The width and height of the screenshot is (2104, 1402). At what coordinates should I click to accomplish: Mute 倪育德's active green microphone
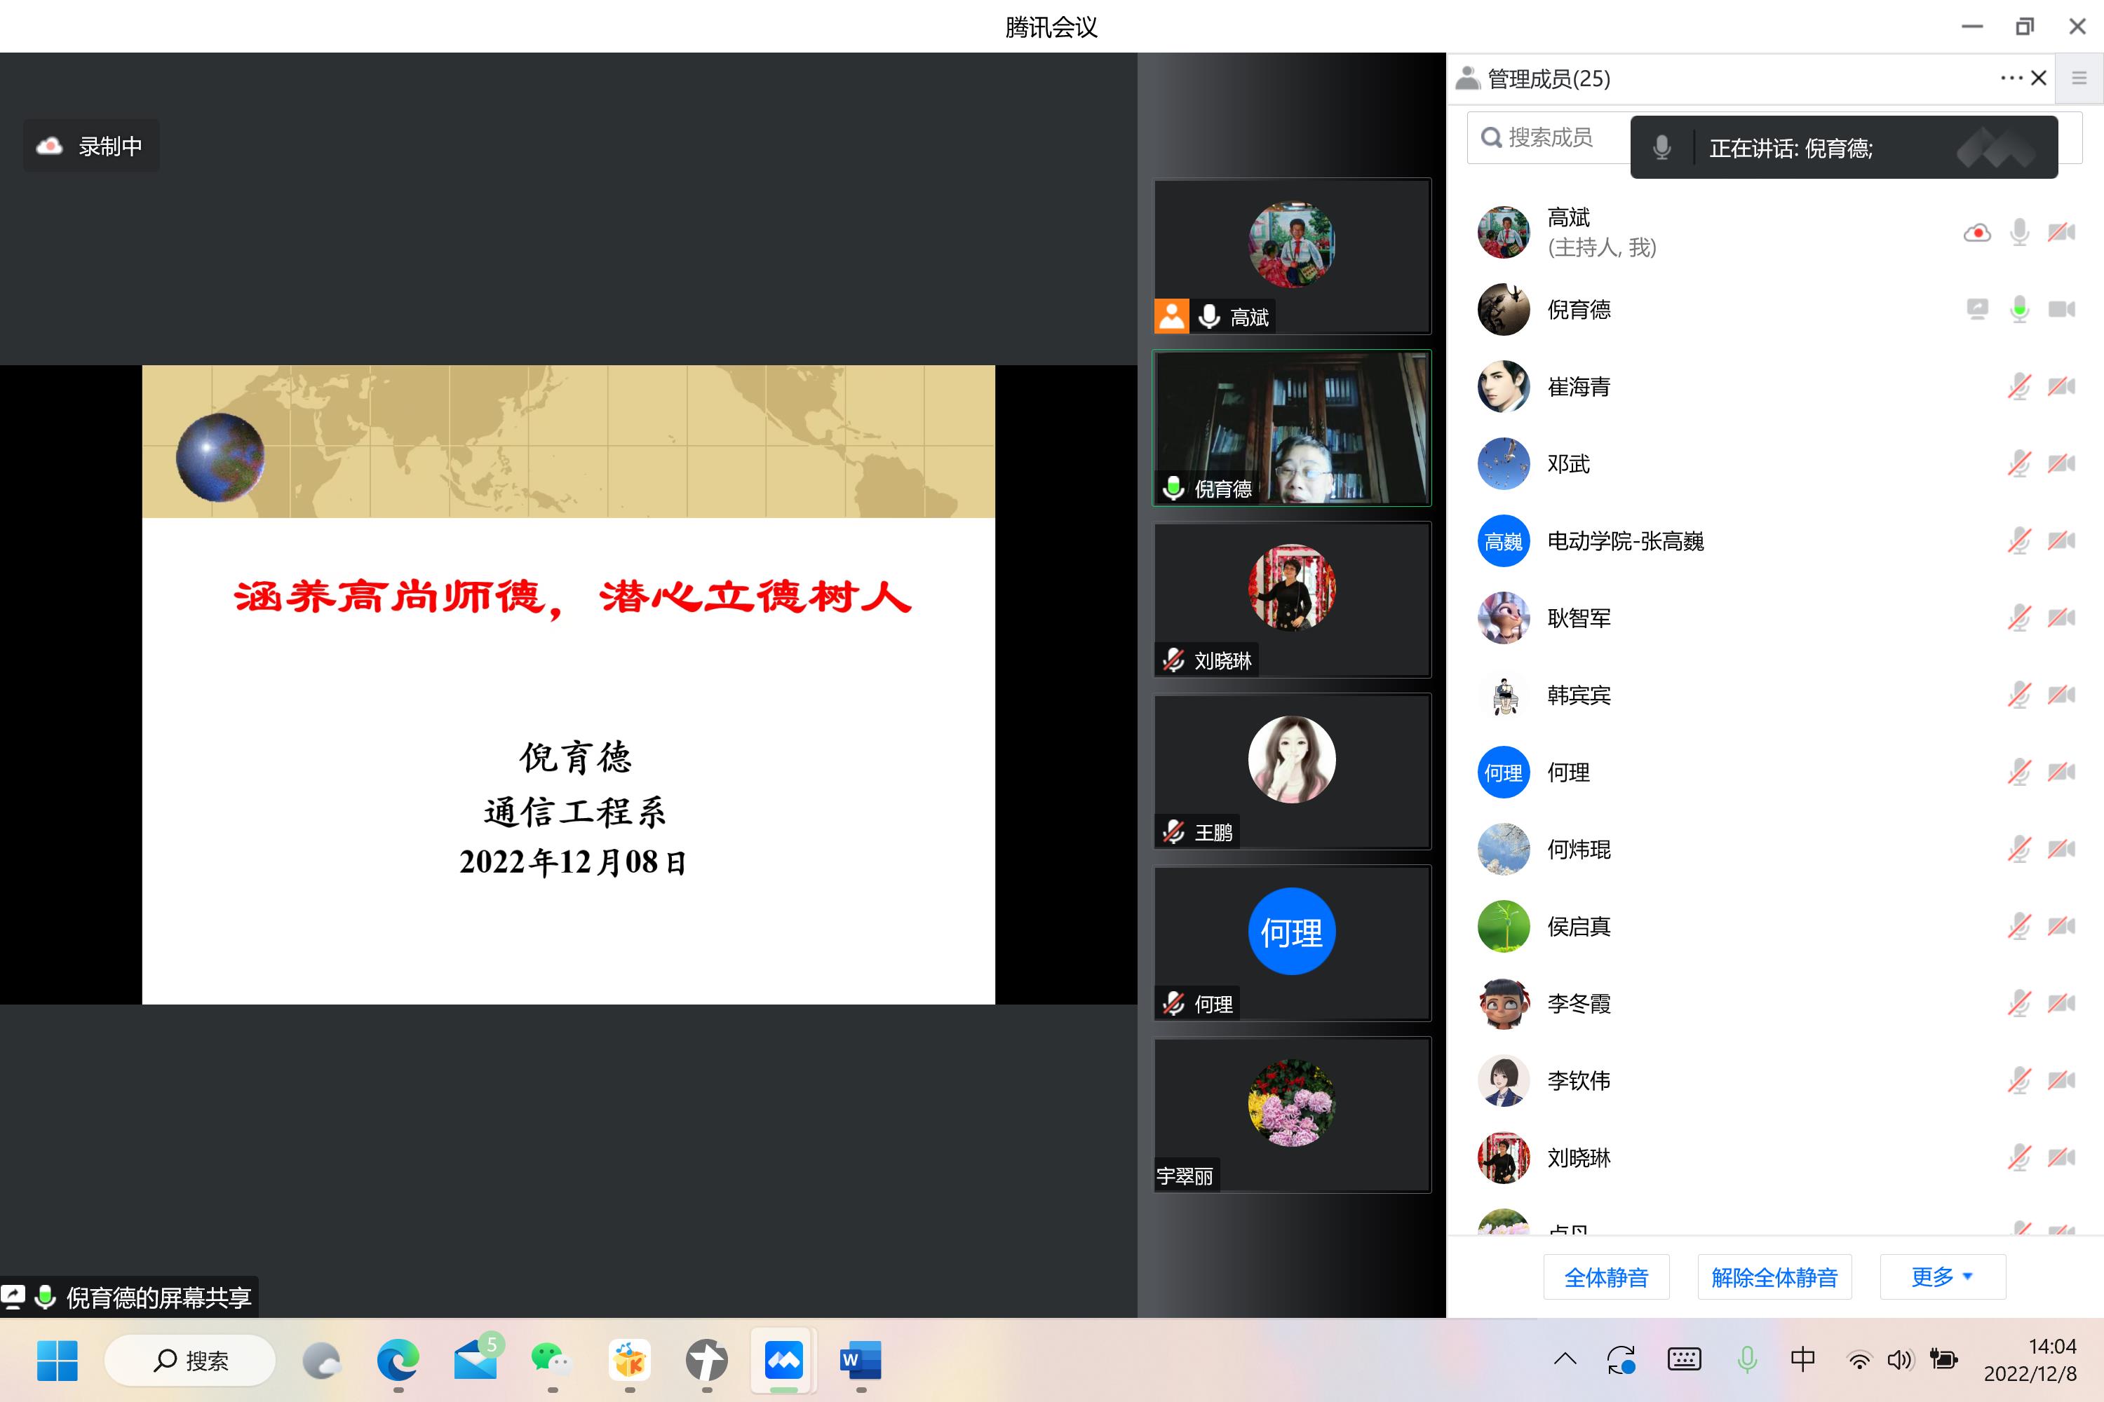(x=2019, y=309)
